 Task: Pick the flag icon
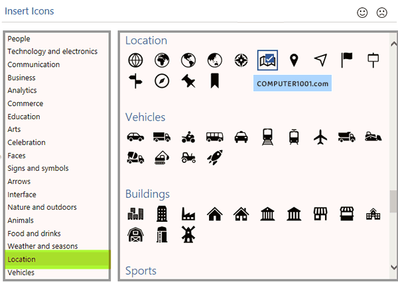click(346, 60)
